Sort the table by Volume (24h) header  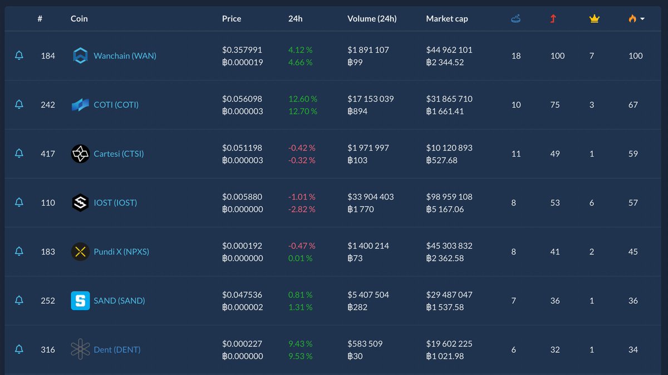pyautogui.click(x=372, y=18)
